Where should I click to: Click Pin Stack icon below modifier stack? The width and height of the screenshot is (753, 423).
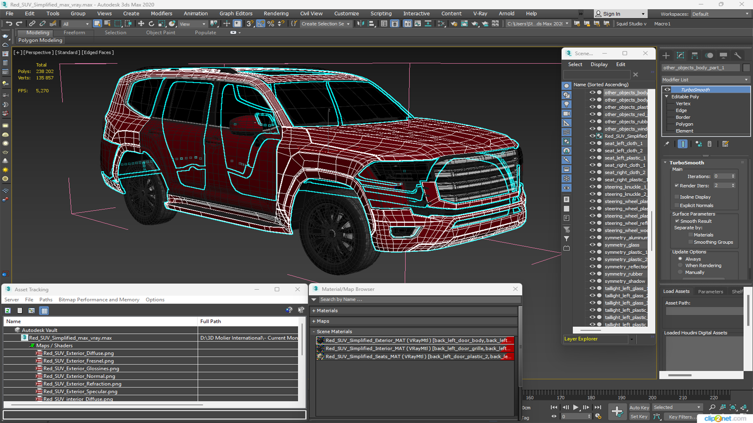(x=667, y=144)
